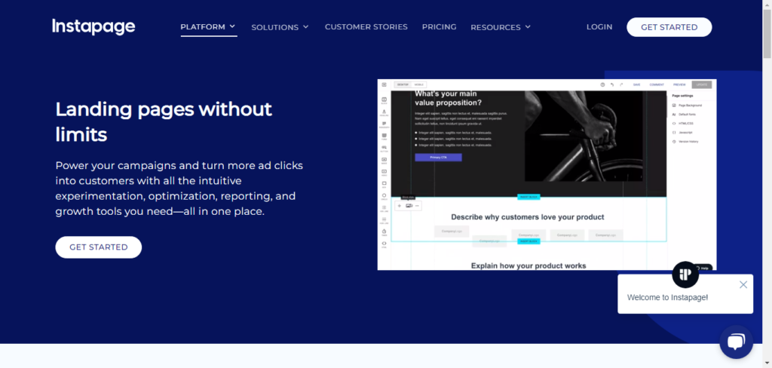The height and width of the screenshot is (368, 772).
Task: Select the Form tool in builder sidebar
Action: point(384,136)
